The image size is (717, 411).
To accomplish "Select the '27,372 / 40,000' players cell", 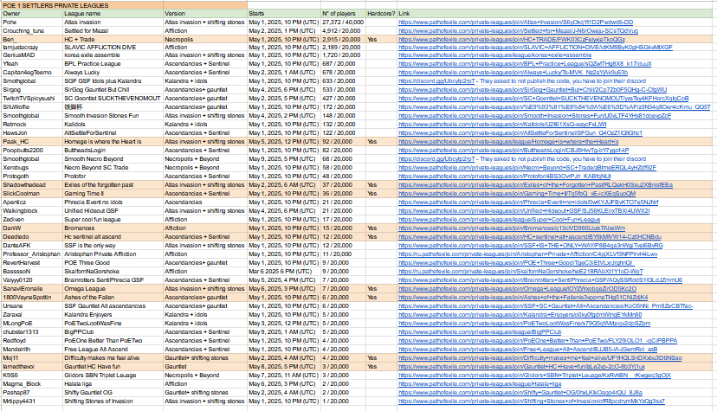I will [x=343, y=22].
